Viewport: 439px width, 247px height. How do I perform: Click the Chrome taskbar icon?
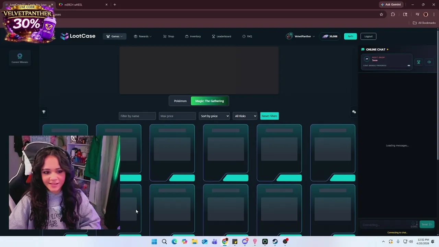[225, 242]
